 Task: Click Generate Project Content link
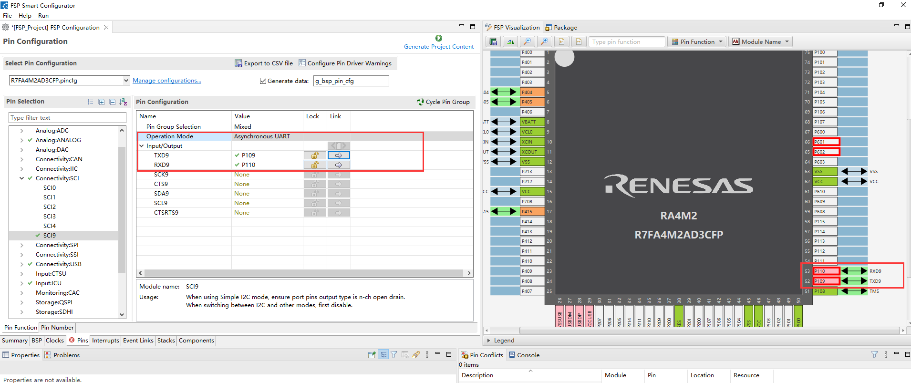click(439, 47)
